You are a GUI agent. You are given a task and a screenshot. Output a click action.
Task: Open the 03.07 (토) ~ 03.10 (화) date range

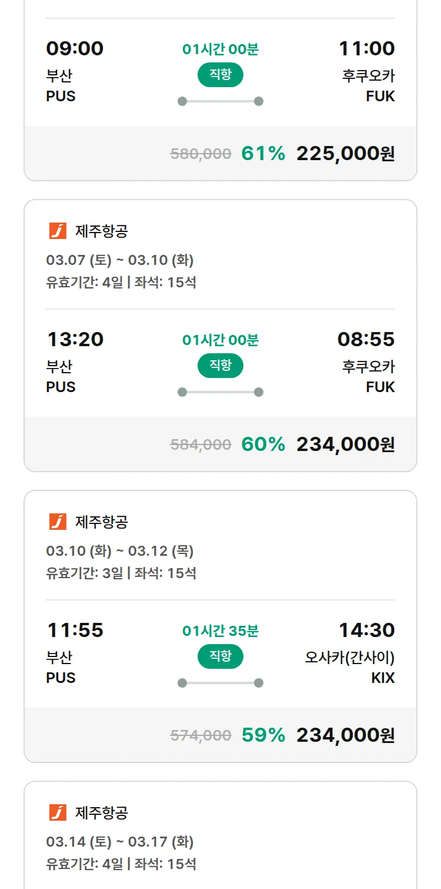pos(120,260)
